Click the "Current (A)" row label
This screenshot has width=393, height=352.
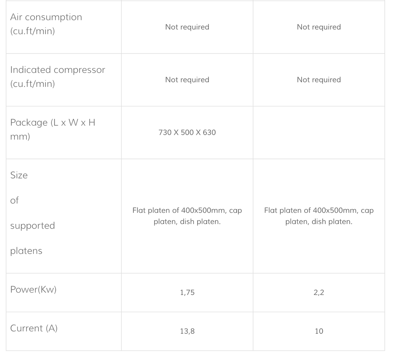pyautogui.click(x=34, y=328)
